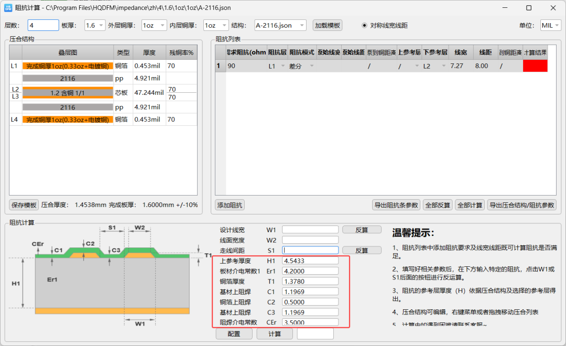Expand the 结构 A-2116.json combo box
Image resolution: width=566 pixels, height=346 pixels.
[280, 25]
